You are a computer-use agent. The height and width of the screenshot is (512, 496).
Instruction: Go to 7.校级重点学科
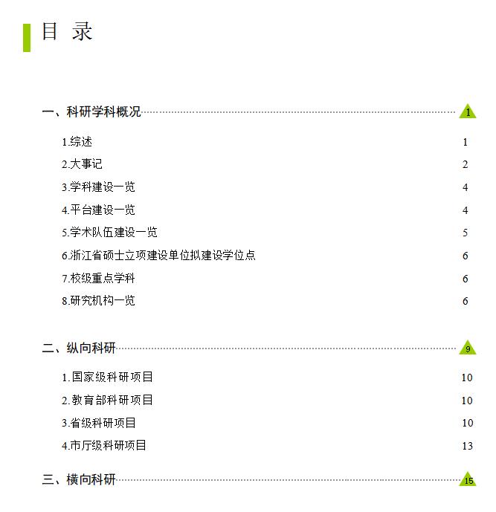[98, 279]
